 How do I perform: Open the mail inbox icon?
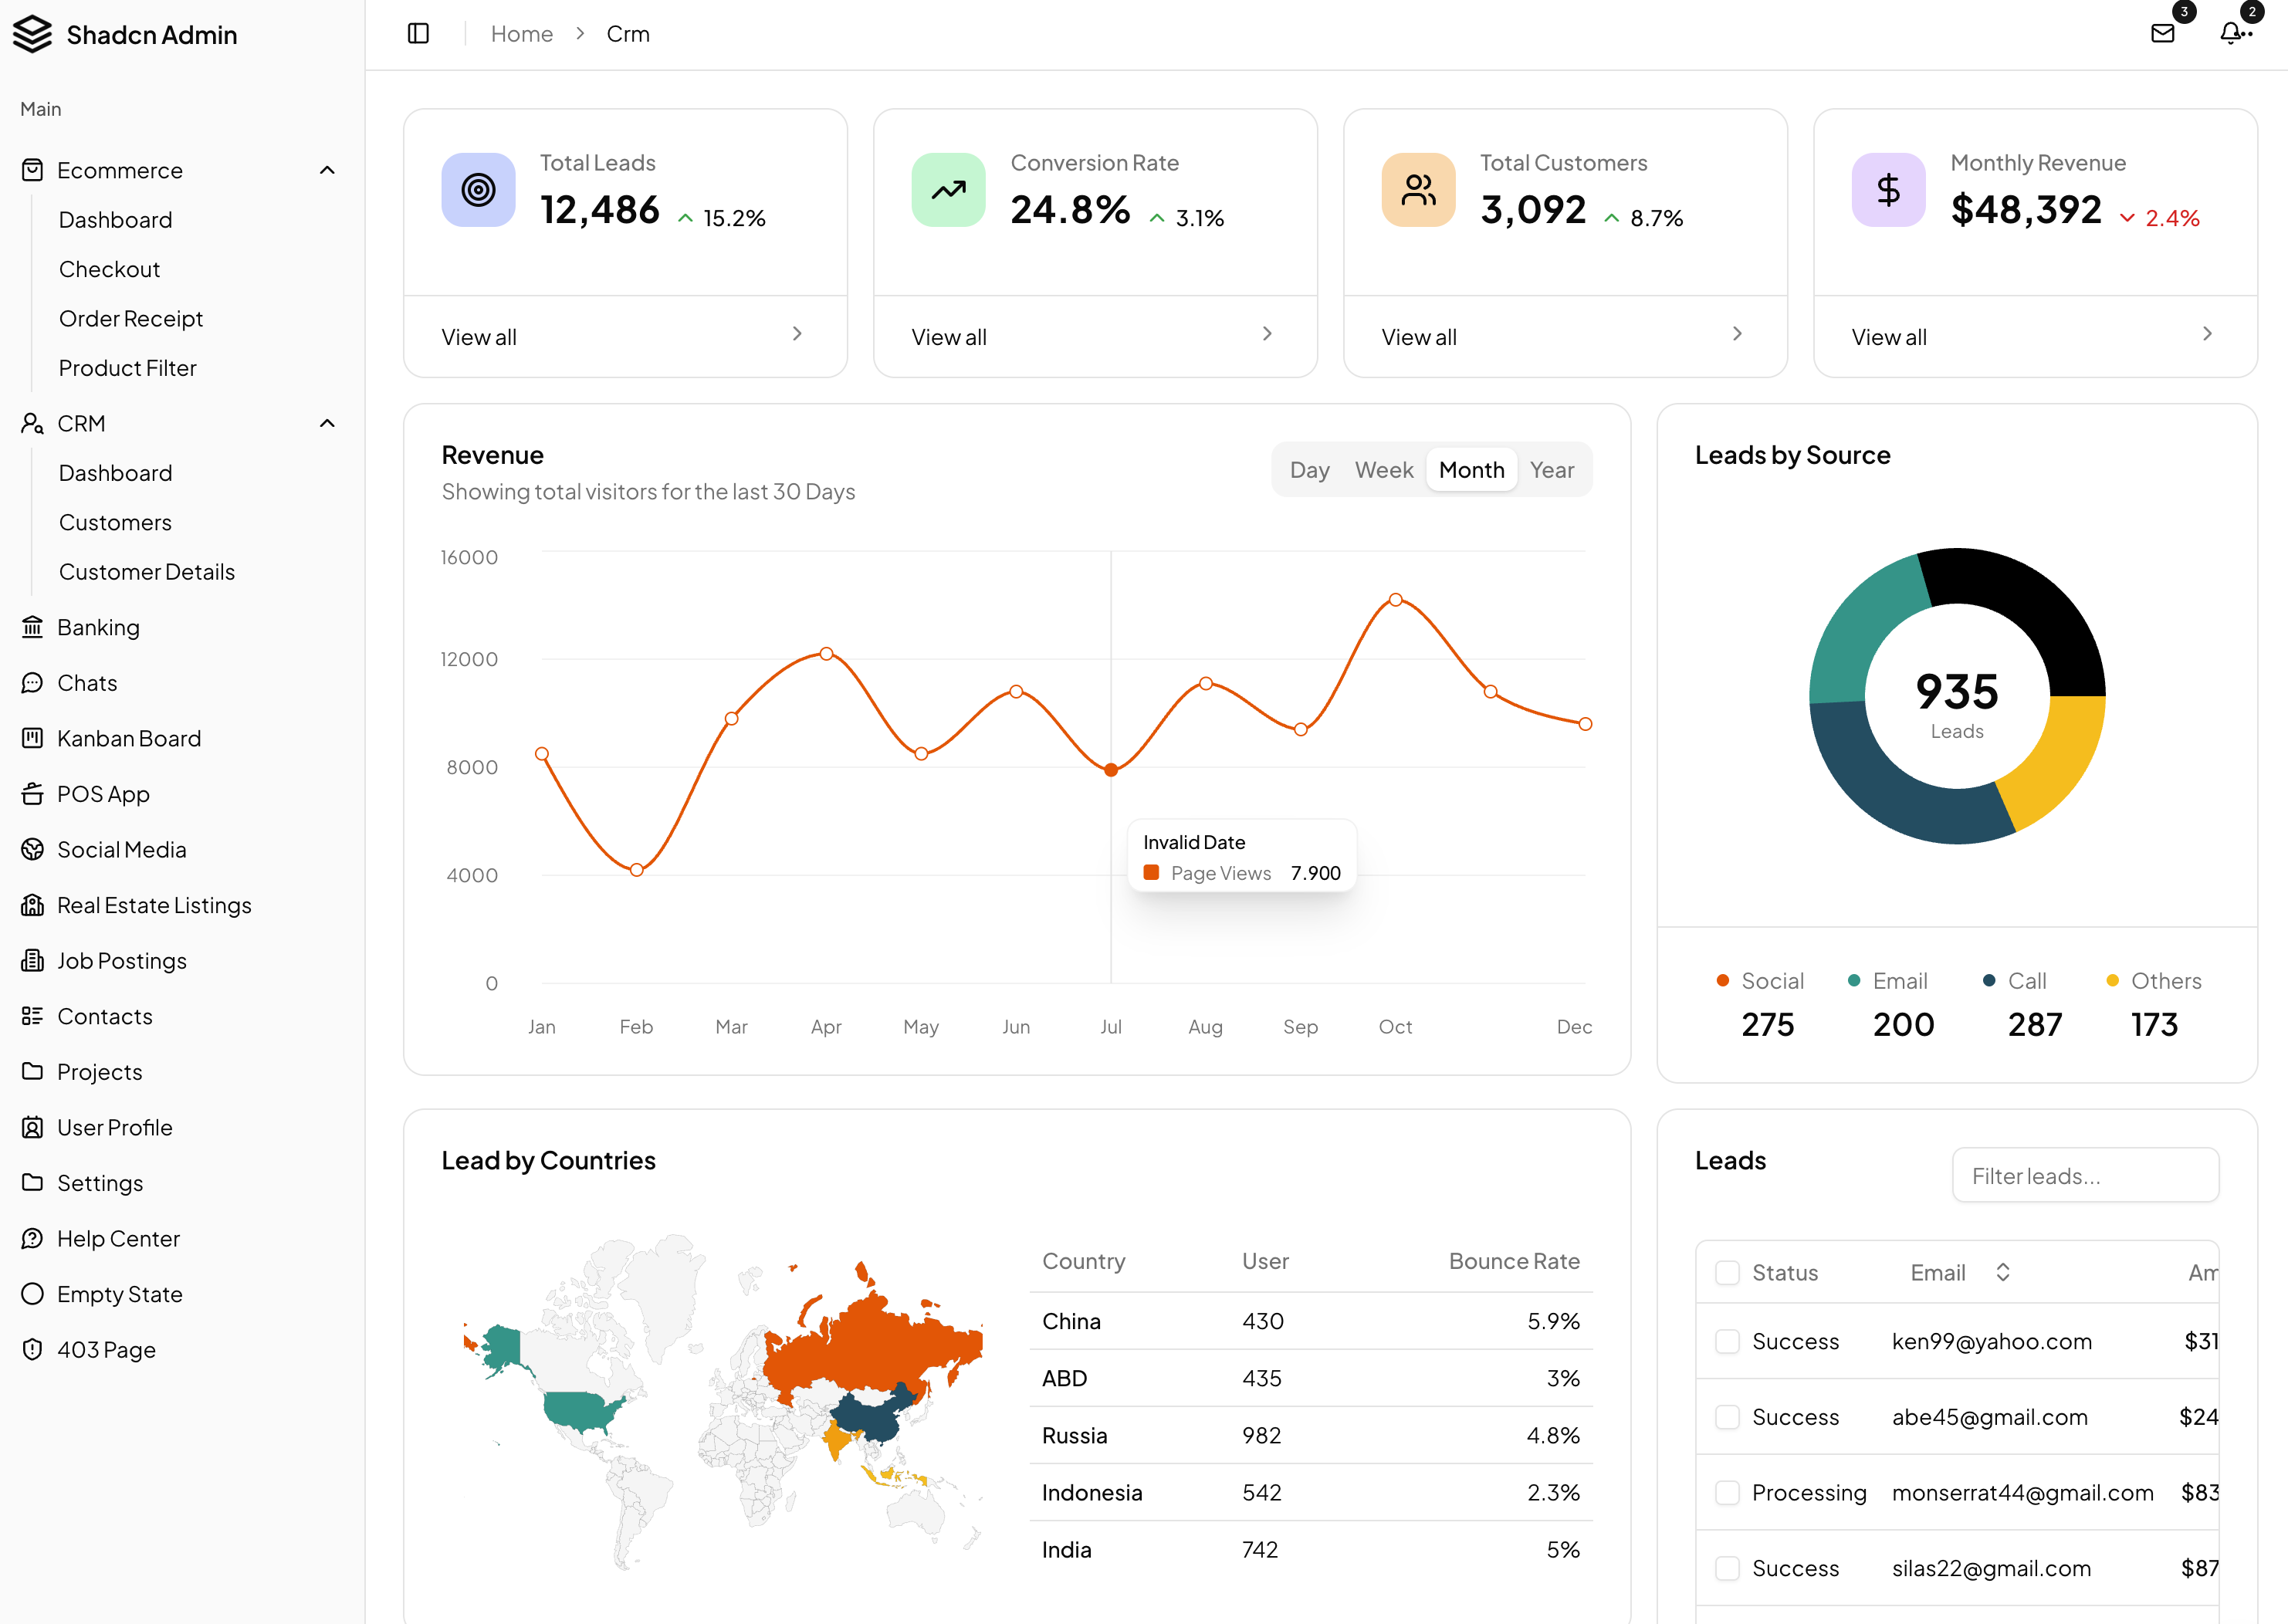point(2162,34)
